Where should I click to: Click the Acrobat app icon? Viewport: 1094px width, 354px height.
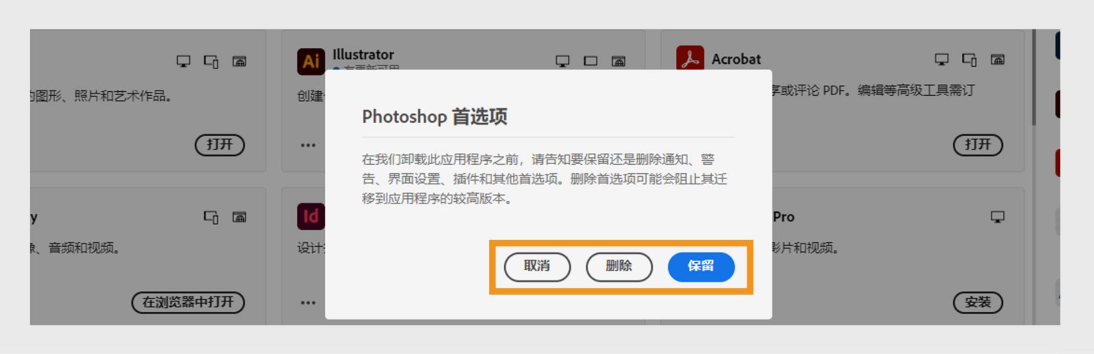[690, 58]
